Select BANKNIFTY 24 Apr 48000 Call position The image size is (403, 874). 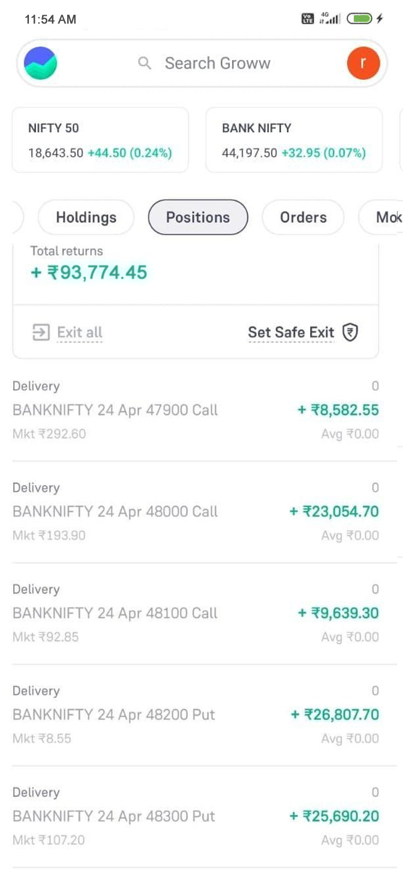[195, 511]
